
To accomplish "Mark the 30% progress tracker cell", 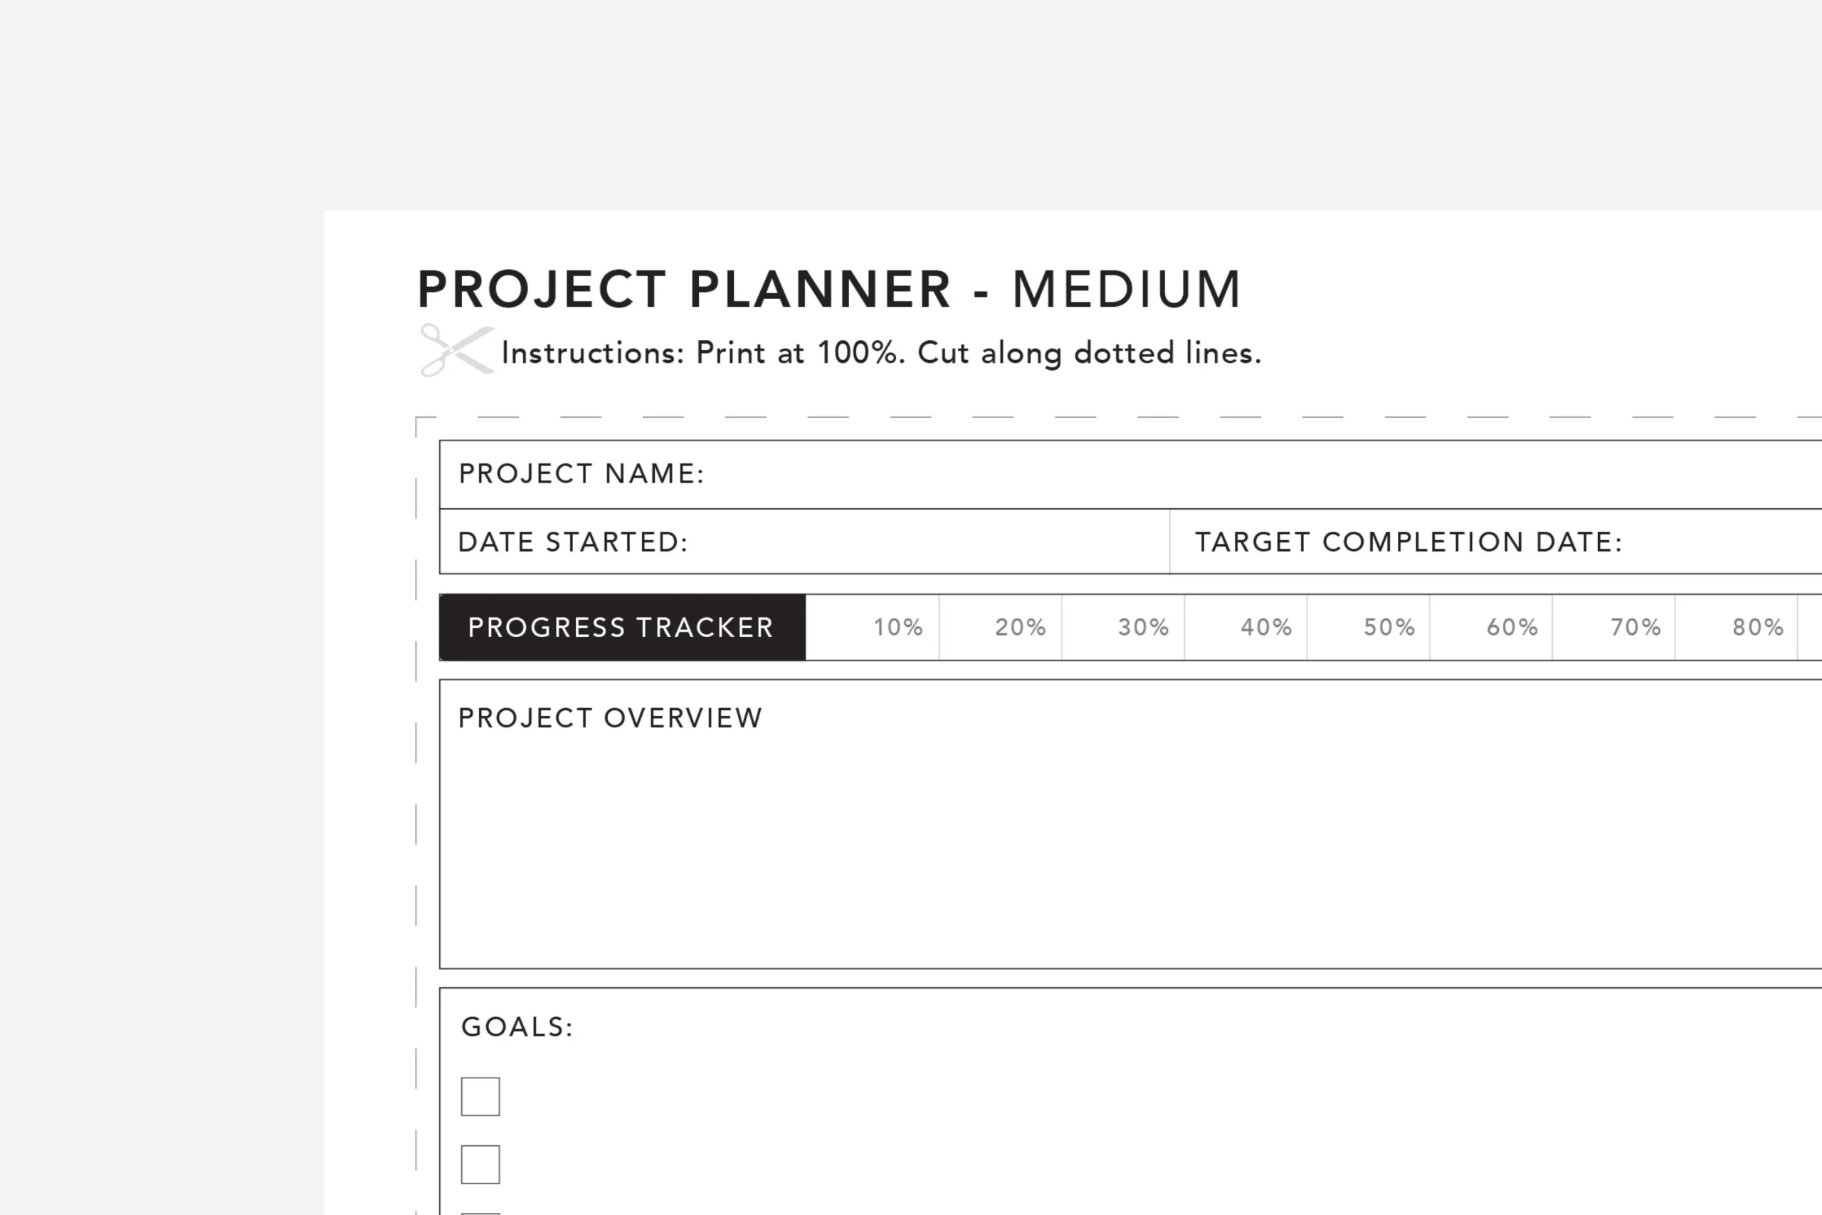I will (1123, 628).
